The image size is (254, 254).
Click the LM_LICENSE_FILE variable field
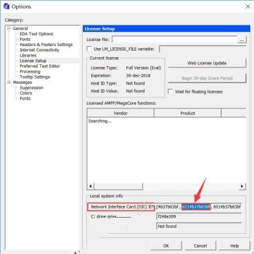pos(203,49)
